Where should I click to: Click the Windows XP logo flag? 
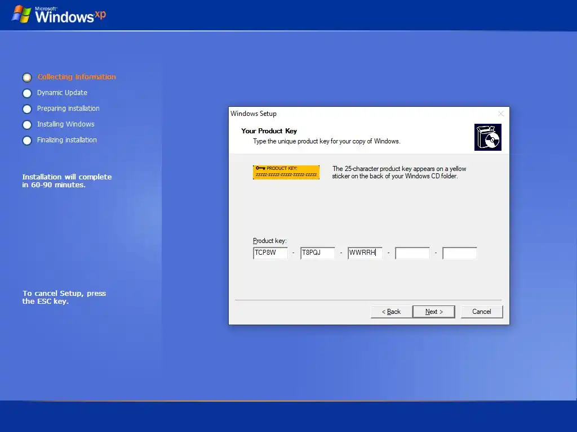[21, 14]
